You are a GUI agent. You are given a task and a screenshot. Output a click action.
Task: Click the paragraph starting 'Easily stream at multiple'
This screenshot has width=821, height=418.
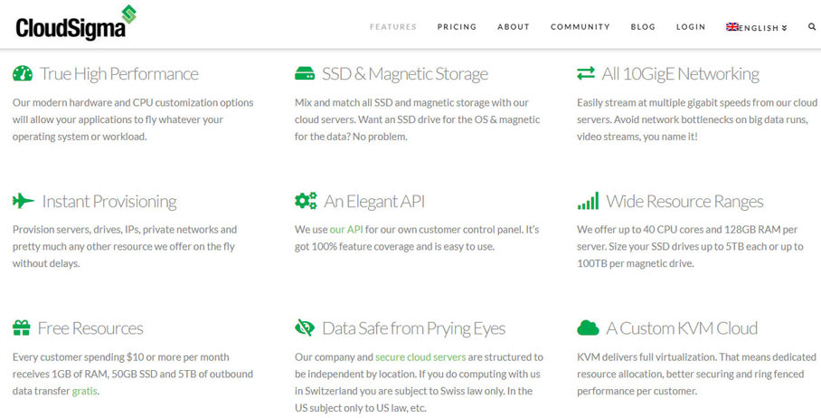(x=697, y=119)
